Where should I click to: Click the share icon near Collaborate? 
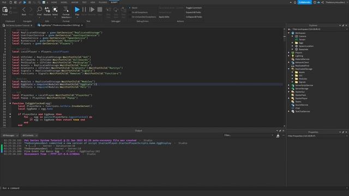tap(322, 2)
